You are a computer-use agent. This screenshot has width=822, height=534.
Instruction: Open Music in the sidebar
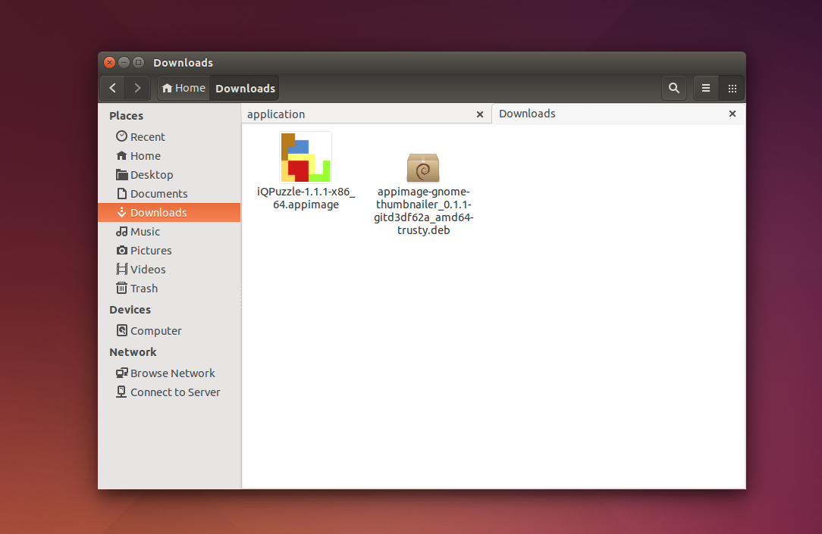coord(169,232)
